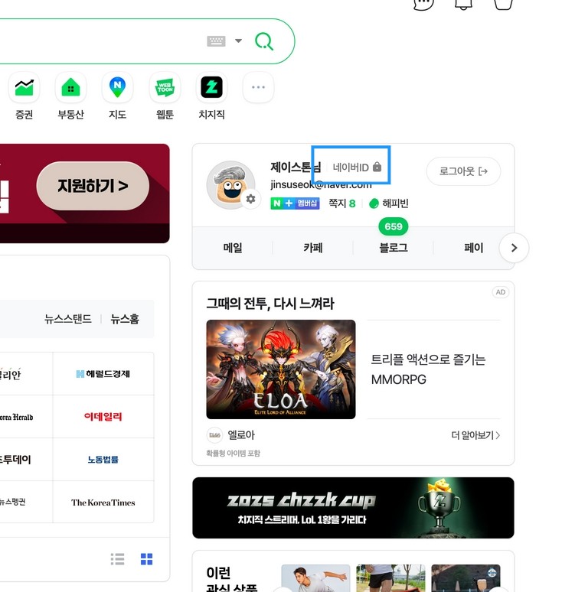
Task: Open the 블로그 menu item
Action: pyautogui.click(x=393, y=248)
